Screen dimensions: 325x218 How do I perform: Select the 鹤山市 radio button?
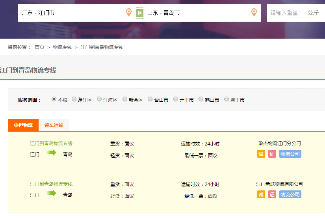(201, 99)
